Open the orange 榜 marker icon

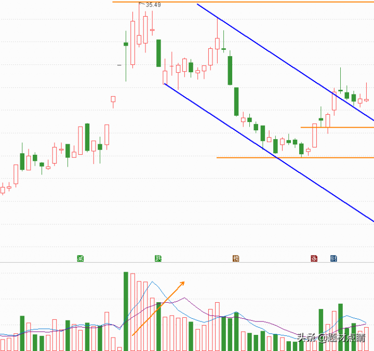click(236, 258)
